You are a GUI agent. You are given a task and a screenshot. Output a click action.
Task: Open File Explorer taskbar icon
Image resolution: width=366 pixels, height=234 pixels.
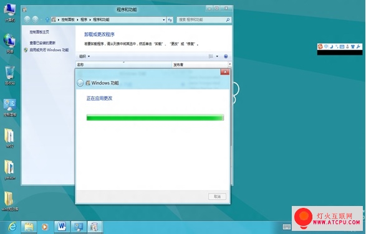point(29,227)
